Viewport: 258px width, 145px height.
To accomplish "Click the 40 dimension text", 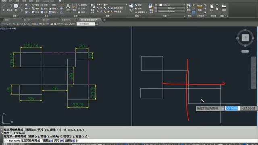I will point(55,89).
